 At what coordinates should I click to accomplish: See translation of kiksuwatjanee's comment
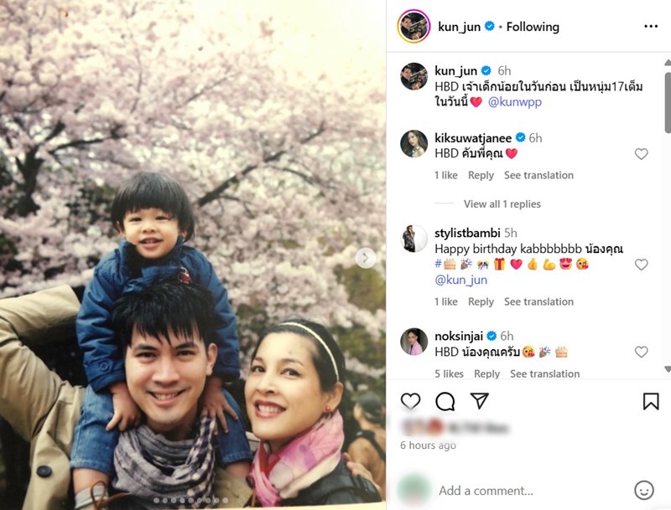538,175
